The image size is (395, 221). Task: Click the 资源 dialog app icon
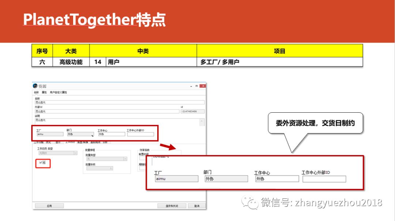click(x=35, y=86)
